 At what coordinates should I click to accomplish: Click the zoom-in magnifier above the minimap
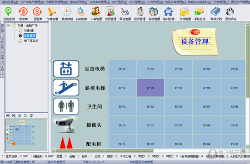[x=8, y=116]
